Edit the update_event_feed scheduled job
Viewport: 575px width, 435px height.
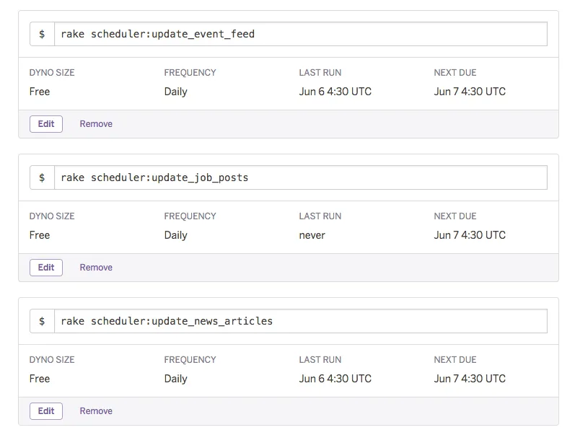pos(46,124)
